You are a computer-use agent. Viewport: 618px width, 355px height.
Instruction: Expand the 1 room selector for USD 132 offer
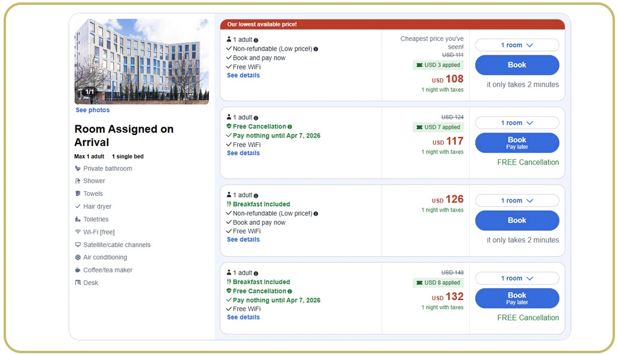click(x=517, y=278)
